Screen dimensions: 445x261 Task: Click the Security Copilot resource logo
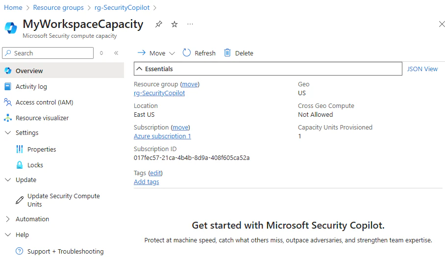click(11, 28)
